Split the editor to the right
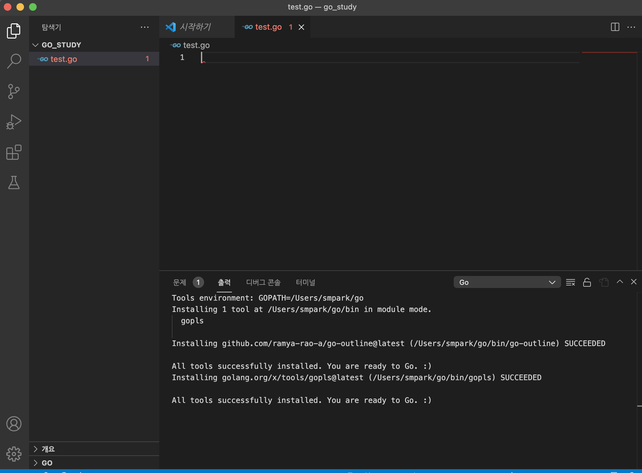The height and width of the screenshot is (473, 642). tap(615, 27)
